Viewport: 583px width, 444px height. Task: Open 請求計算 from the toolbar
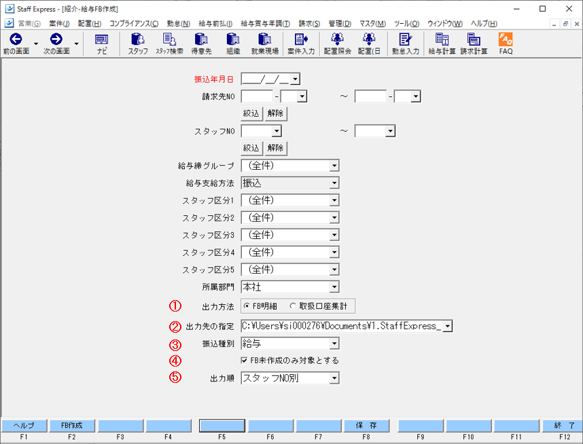coord(474,43)
